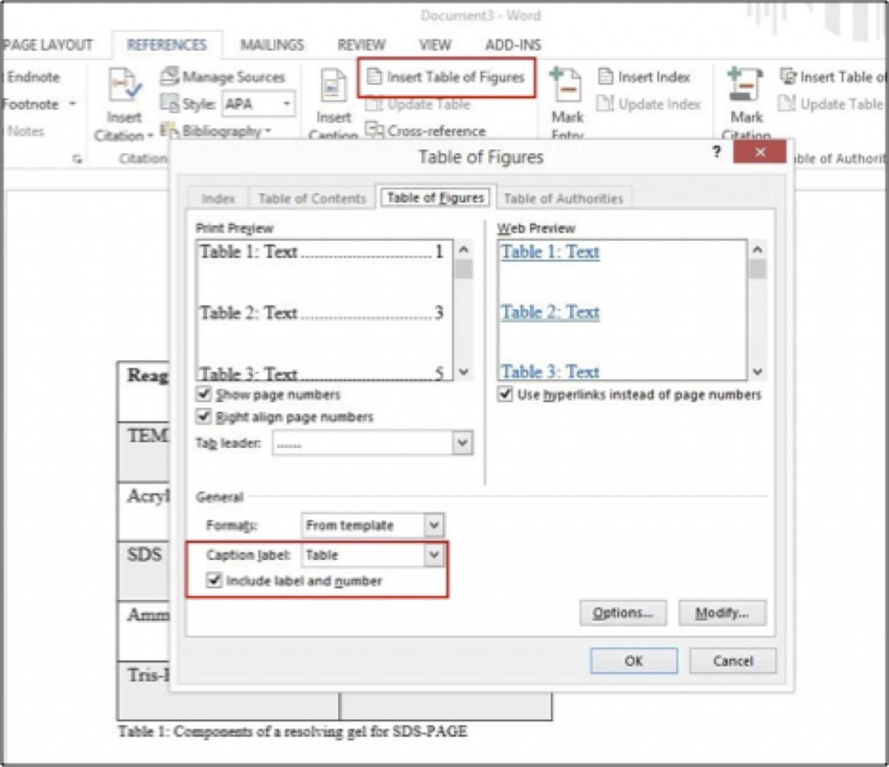Switch to the Page Layout ribbon tab
The height and width of the screenshot is (767, 889).
coord(47,45)
